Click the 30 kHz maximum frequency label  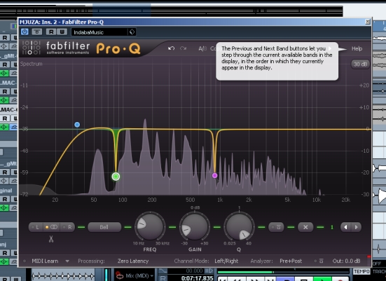[163, 243]
